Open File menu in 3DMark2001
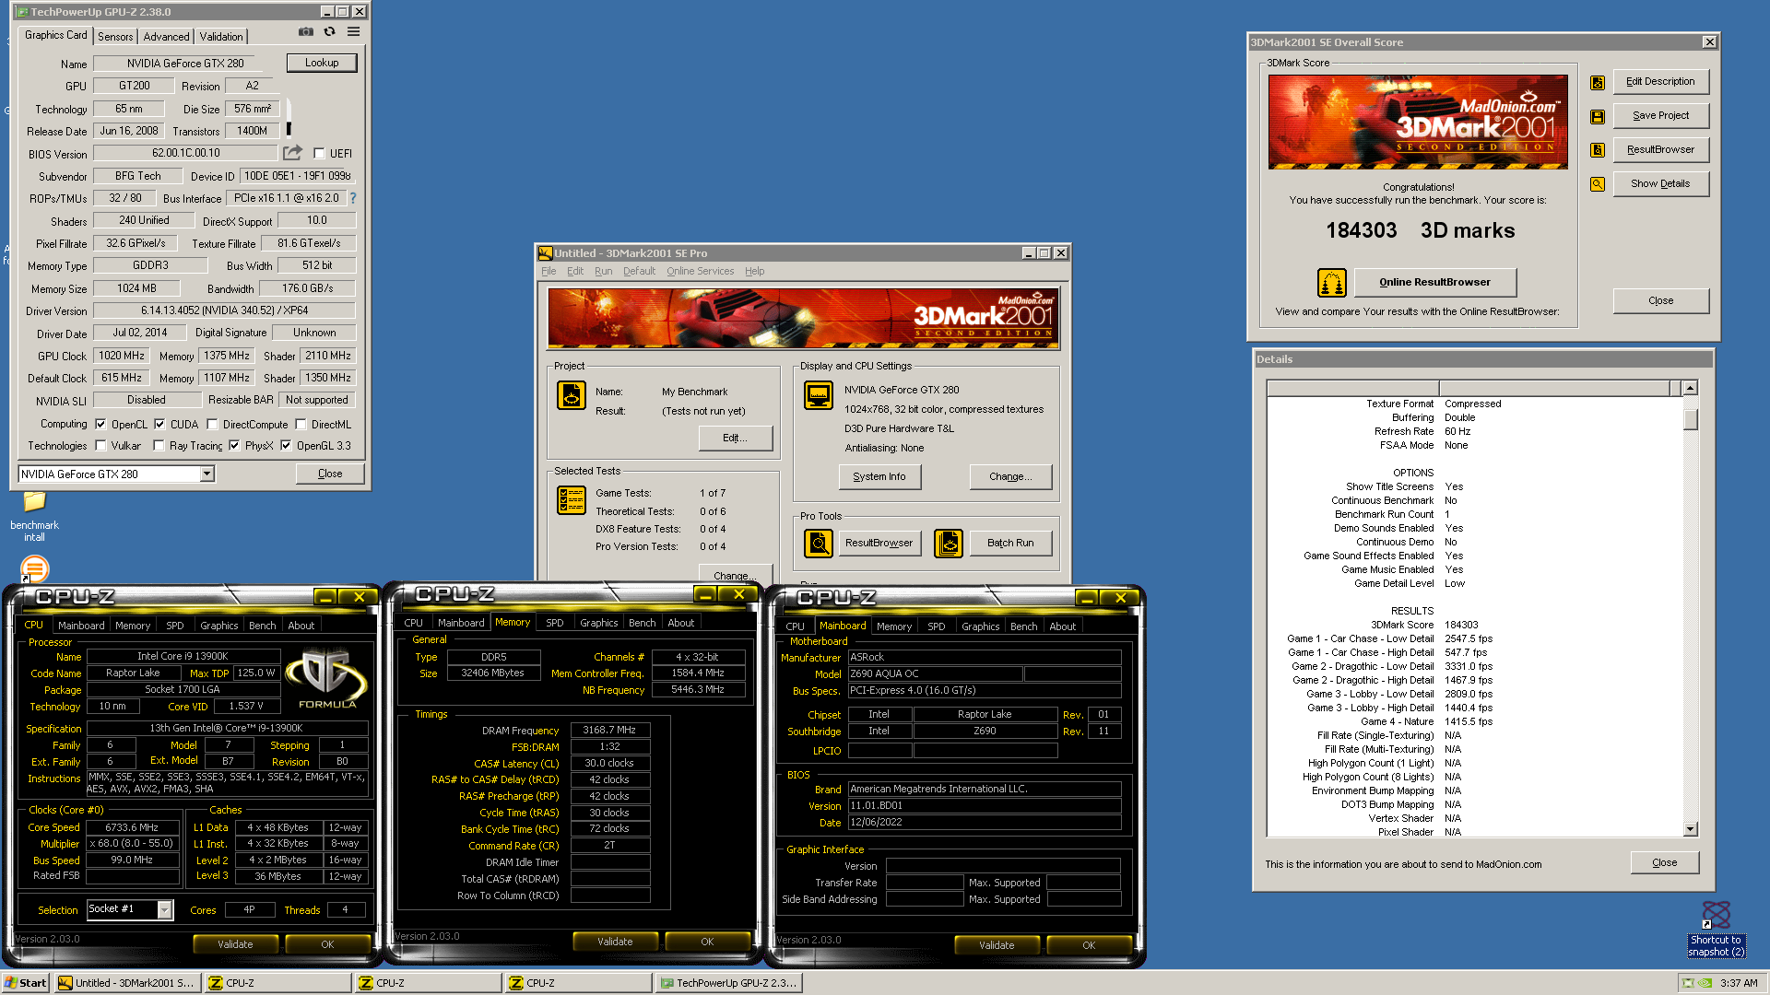Image resolution: width=1770 pixels, height=995 pixels. (x=549, y=271)
